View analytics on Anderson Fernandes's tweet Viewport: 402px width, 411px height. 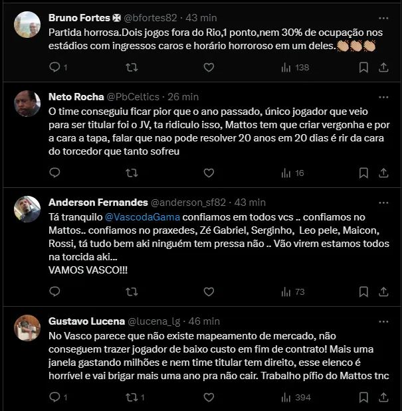286,291
